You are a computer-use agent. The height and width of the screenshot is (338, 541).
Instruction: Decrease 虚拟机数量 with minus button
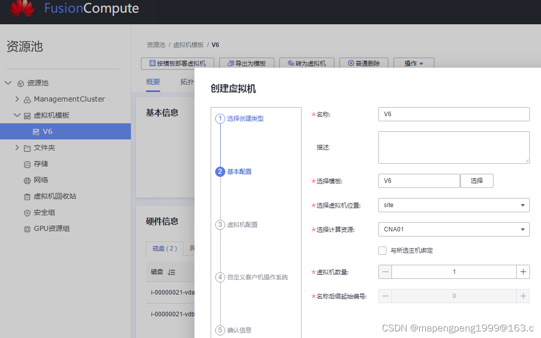click(x=385, y=272)
